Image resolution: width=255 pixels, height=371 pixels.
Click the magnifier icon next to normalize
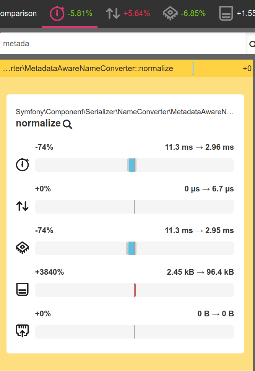[x=68, y=124]
